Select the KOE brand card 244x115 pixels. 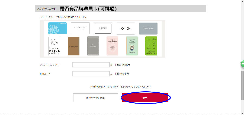(x=126, y=28)
